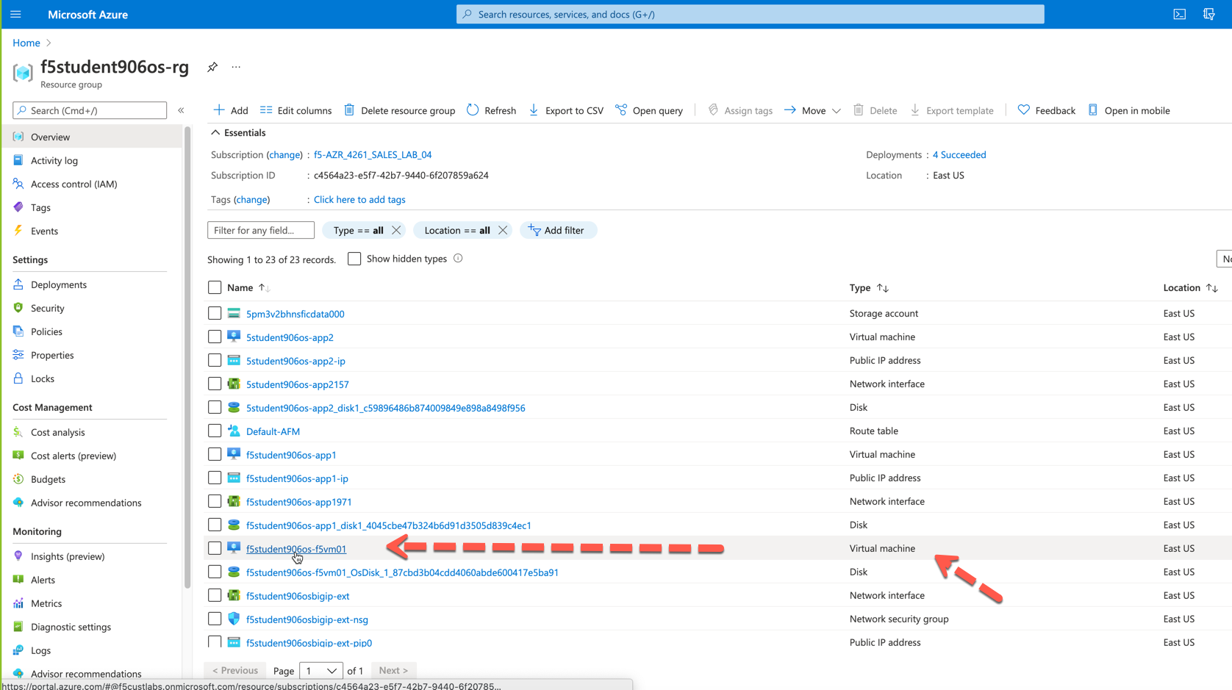The image size is (1232, 690).
Task: Click the Filter for any field box
Action: click(x=261, y=230)
